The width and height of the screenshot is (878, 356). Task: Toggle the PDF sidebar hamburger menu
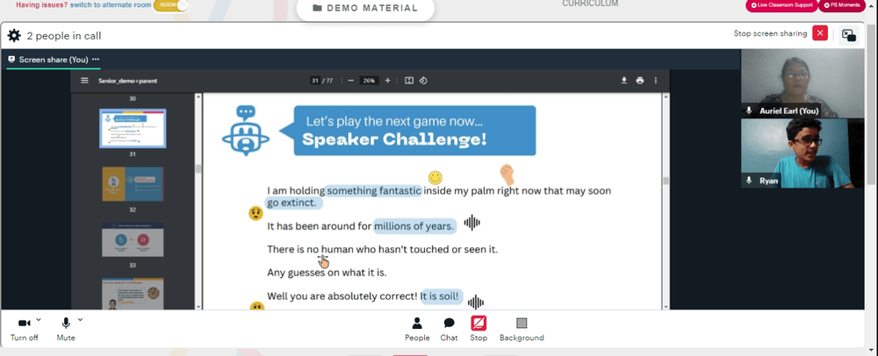(x=84, y=81)
